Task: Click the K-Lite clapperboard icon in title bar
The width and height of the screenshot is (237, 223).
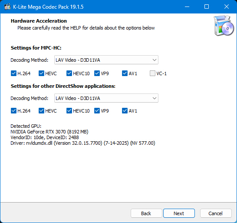Action: tap(7, 7)
